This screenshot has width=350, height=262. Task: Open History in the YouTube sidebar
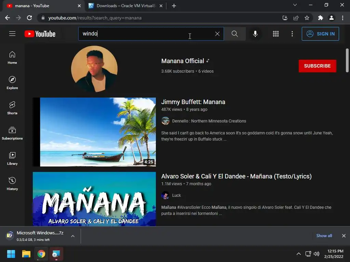click(x=12, y=184)
